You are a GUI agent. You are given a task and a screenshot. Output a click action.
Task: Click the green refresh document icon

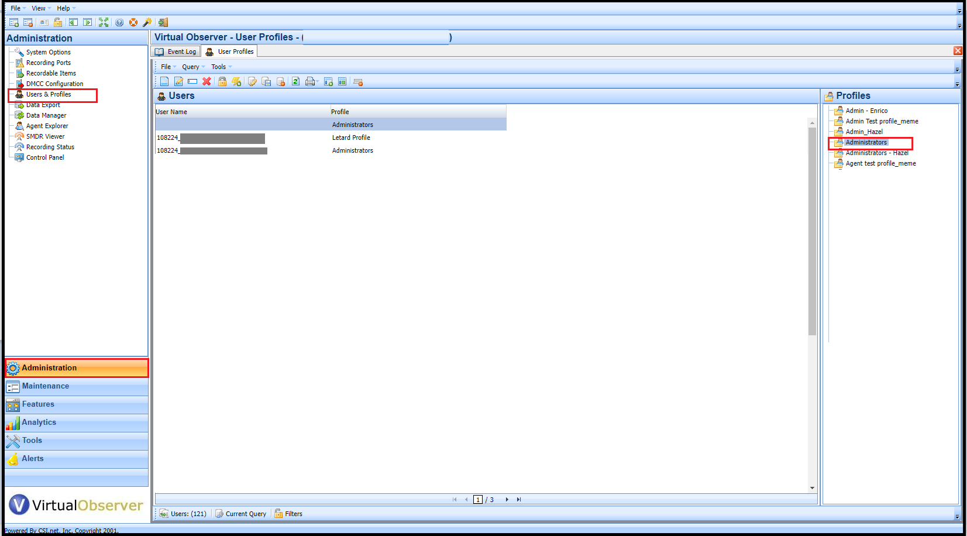coord(295,81)
